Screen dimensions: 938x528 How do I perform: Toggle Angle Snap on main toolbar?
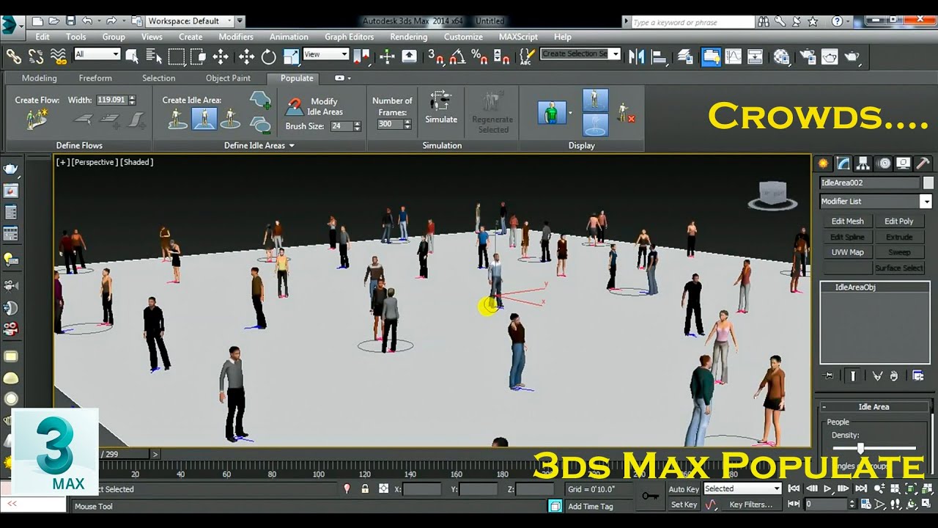(458, 56)
